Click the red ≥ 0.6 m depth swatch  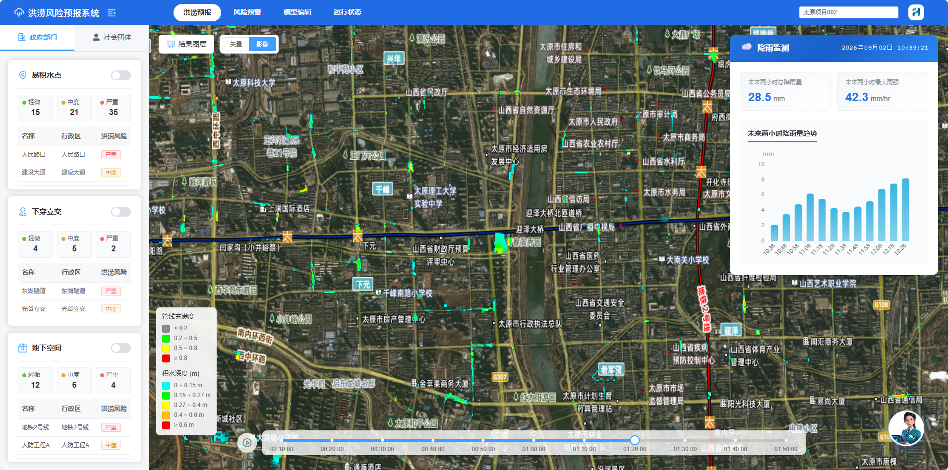166,425
